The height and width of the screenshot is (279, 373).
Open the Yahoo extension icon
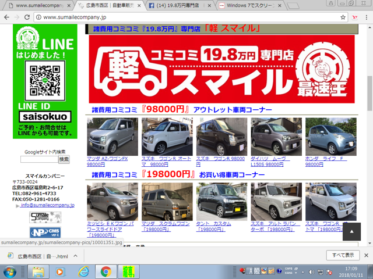click(355, 17)
